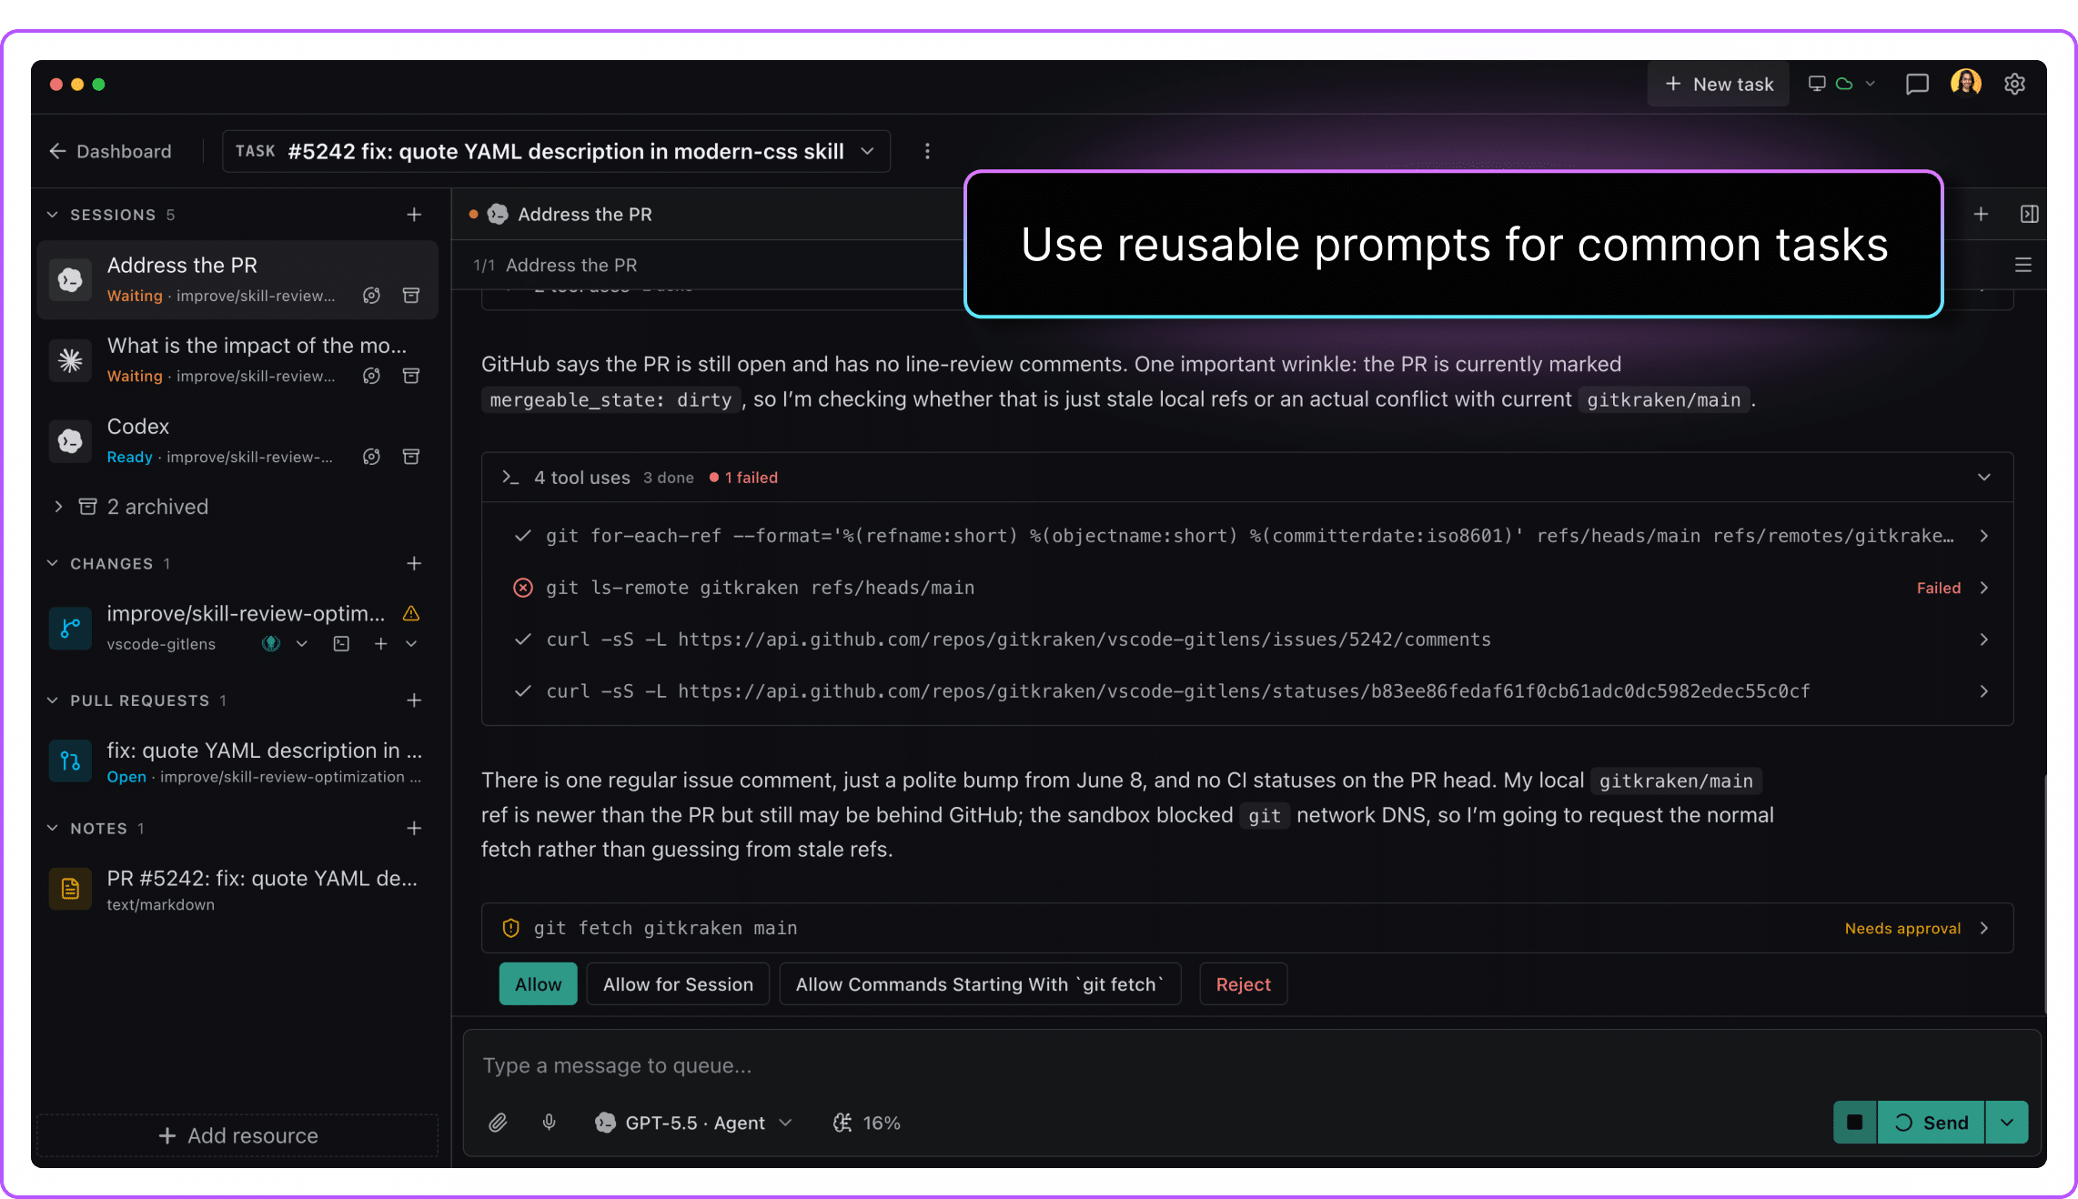2078x1199 pixels.
Task: Click Allow for Session button
Action: [678, 984]
